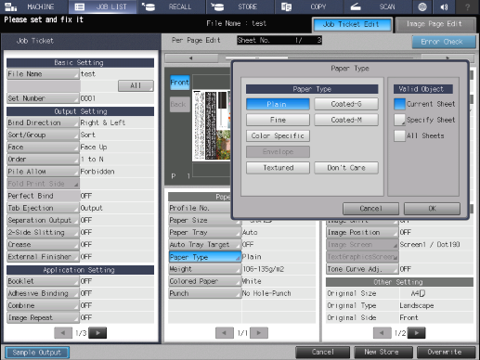The image size is (480, 360).
Task: Open the Bind Direction setting
Action: click(43, 122)
